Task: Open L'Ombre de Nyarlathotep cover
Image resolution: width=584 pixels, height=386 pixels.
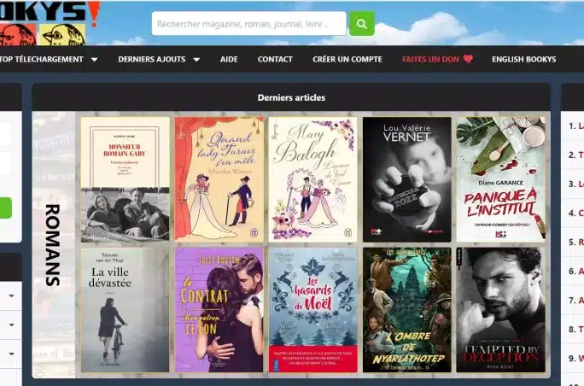Action: [x=407, y=310]
